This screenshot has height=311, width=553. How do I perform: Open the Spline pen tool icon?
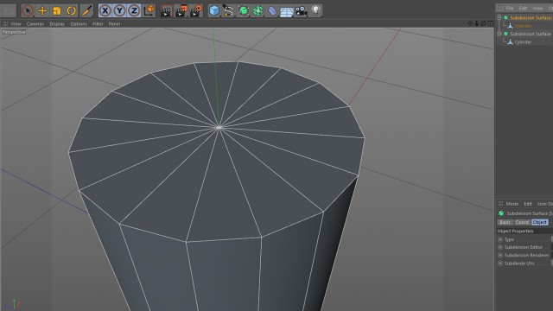[x=228, y=11]
